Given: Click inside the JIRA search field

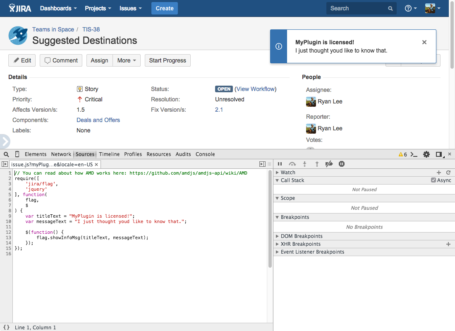Looking at the screenshot, I should point(358,8).
